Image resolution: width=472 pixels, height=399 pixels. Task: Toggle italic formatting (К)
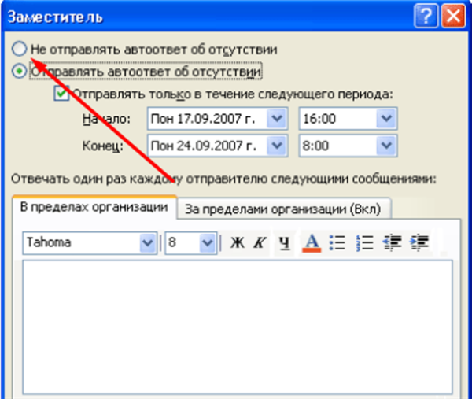[260, 242]
